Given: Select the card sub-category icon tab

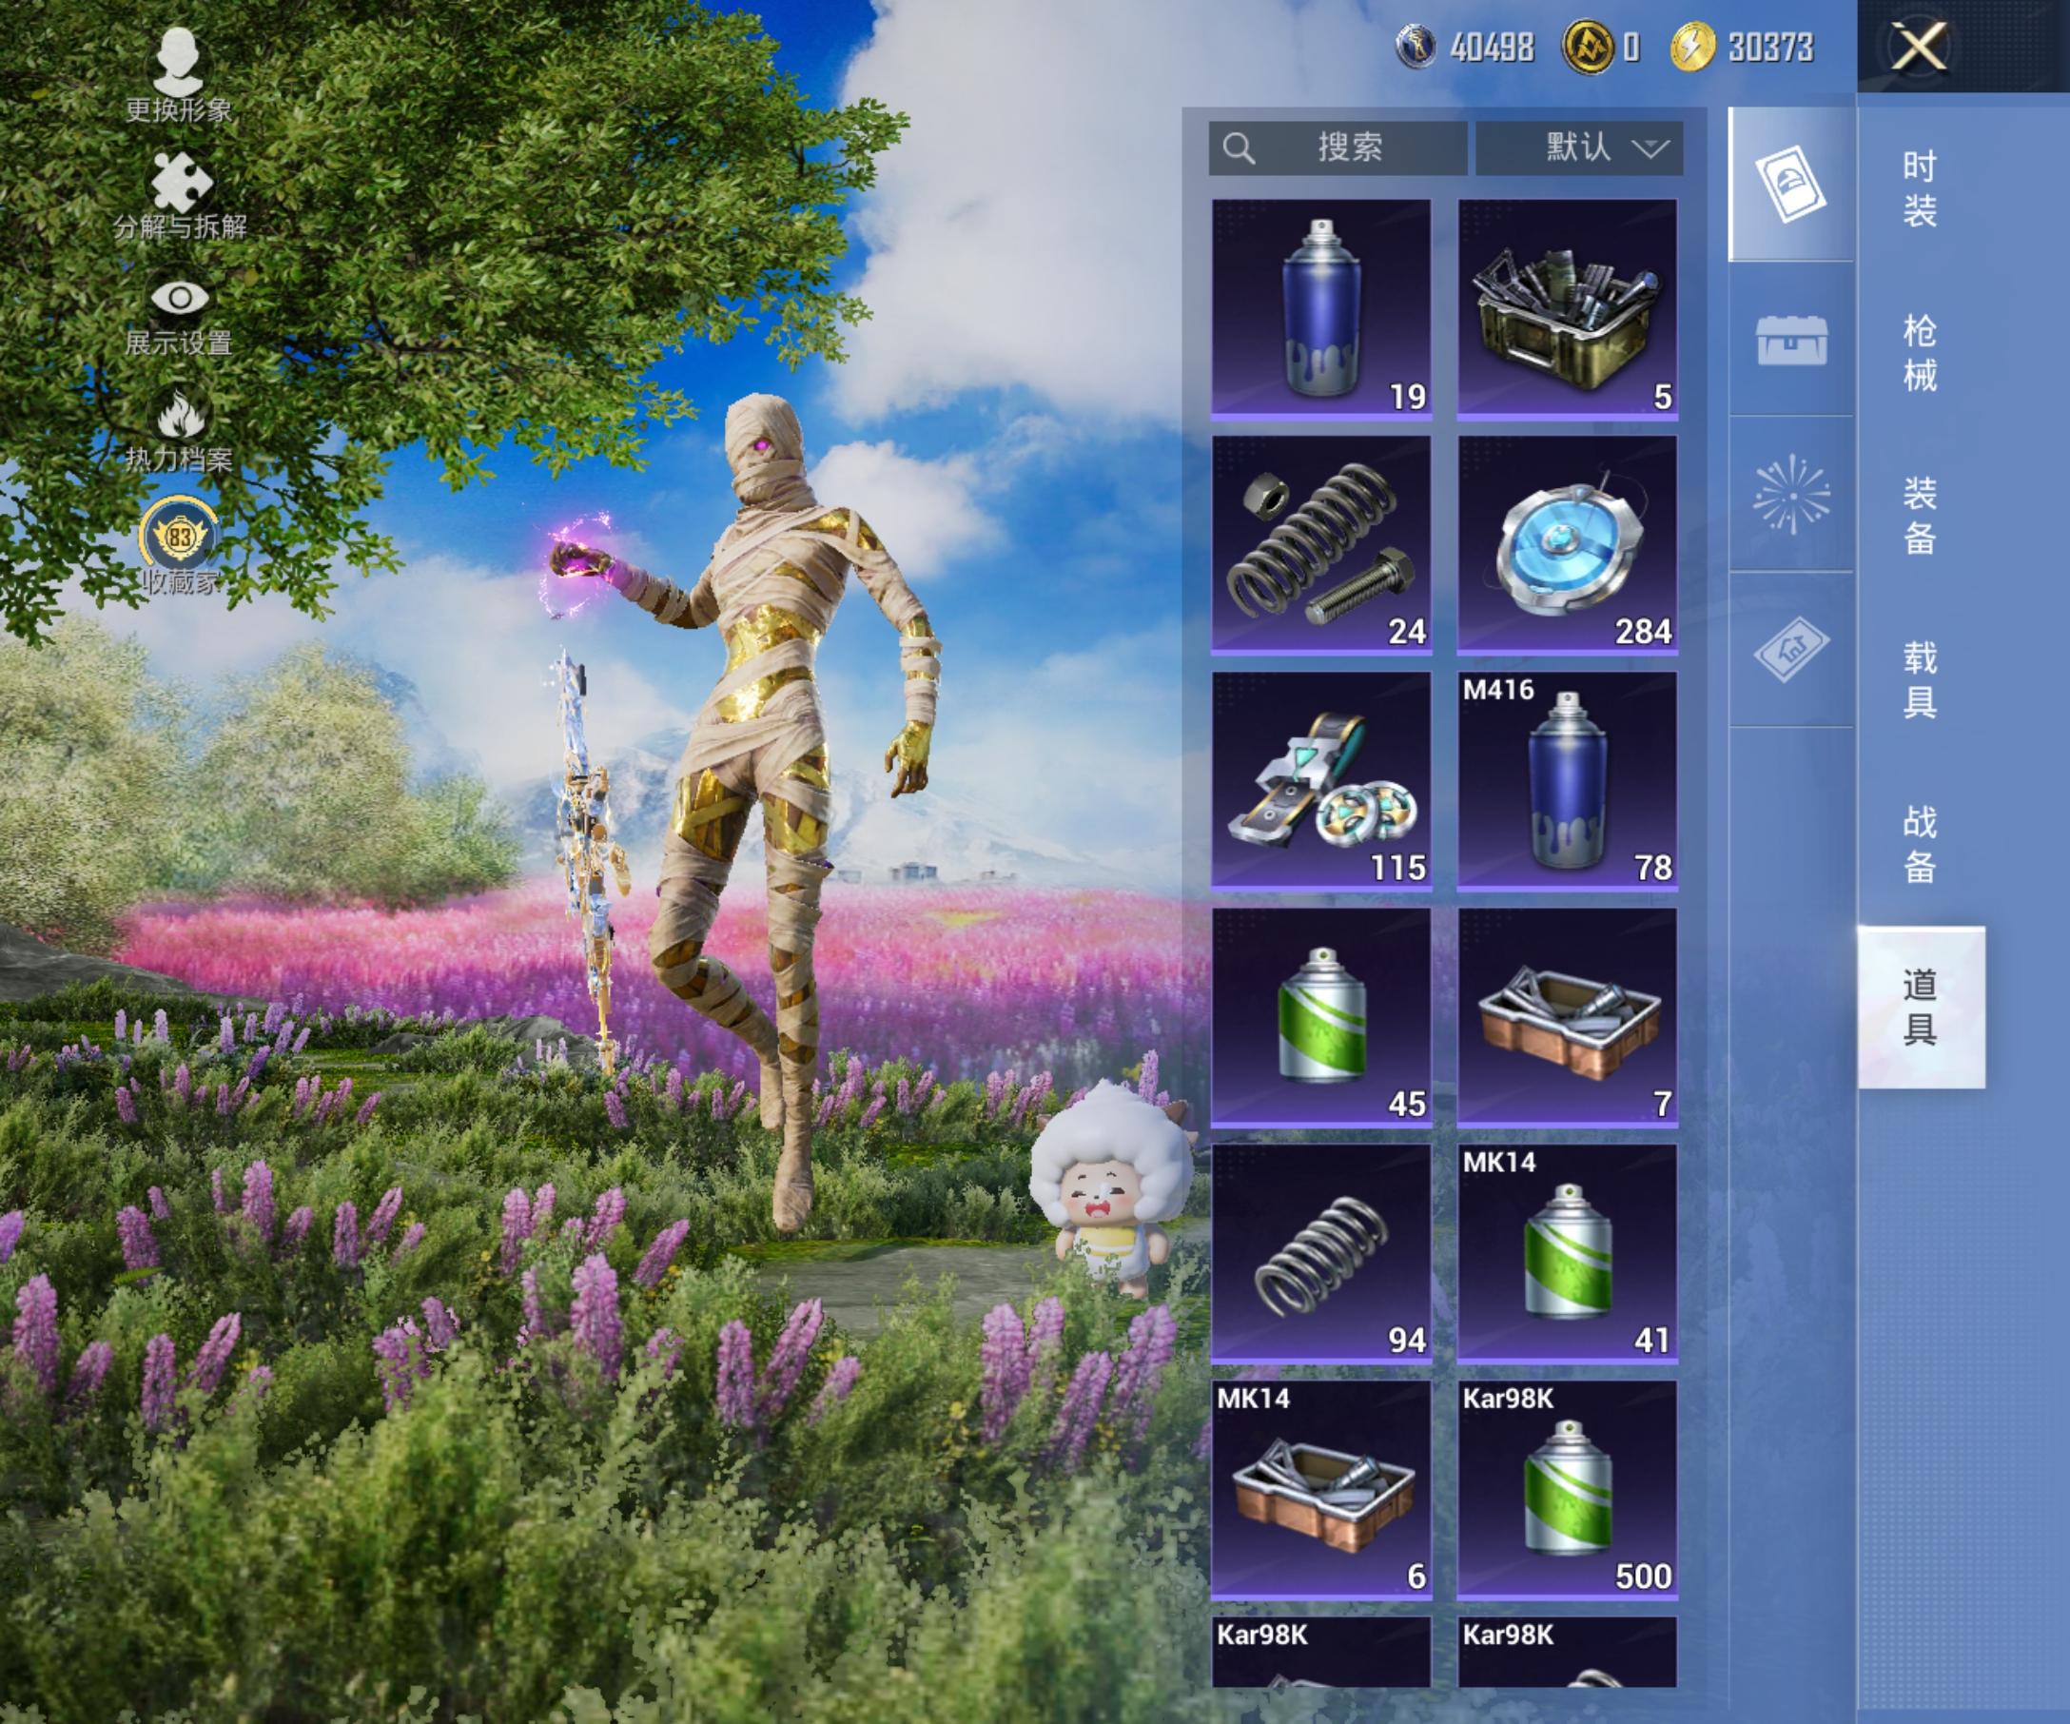Looking at the screenshot, I should coord(1791,185).
